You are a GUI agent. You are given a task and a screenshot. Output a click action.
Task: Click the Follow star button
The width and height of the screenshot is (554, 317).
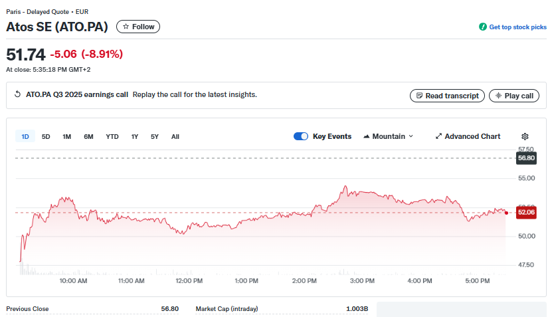coord(138,27)
